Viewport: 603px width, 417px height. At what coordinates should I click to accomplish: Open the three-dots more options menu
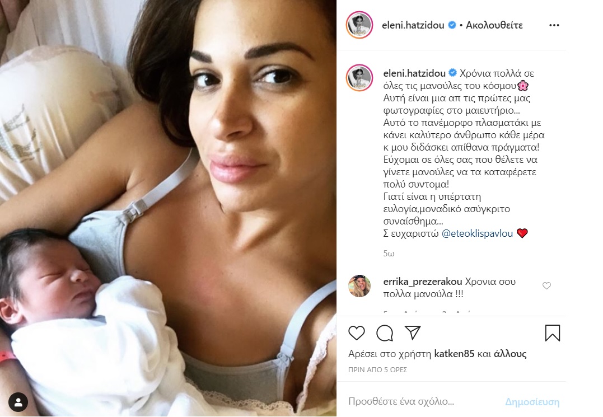(x=554, y=25)
